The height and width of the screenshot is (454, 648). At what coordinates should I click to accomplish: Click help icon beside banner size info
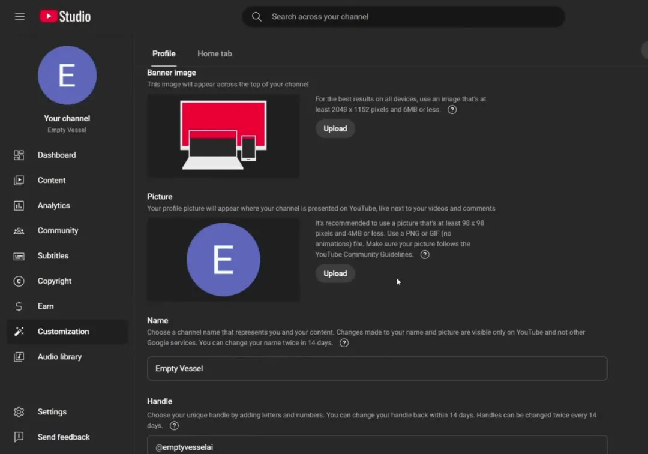click(452, 110)
